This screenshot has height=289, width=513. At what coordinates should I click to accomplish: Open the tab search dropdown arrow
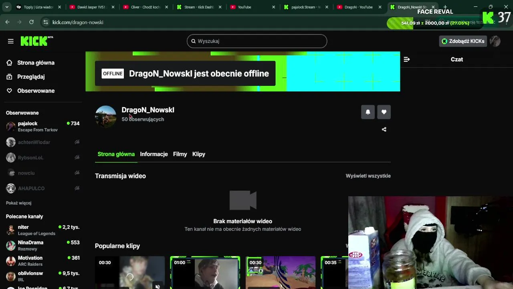coord(7,7)
